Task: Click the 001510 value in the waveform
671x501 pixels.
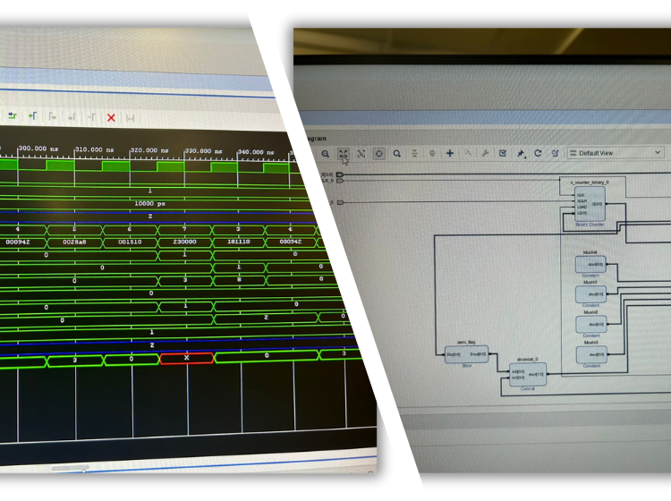Action: (x=130, y=242)
